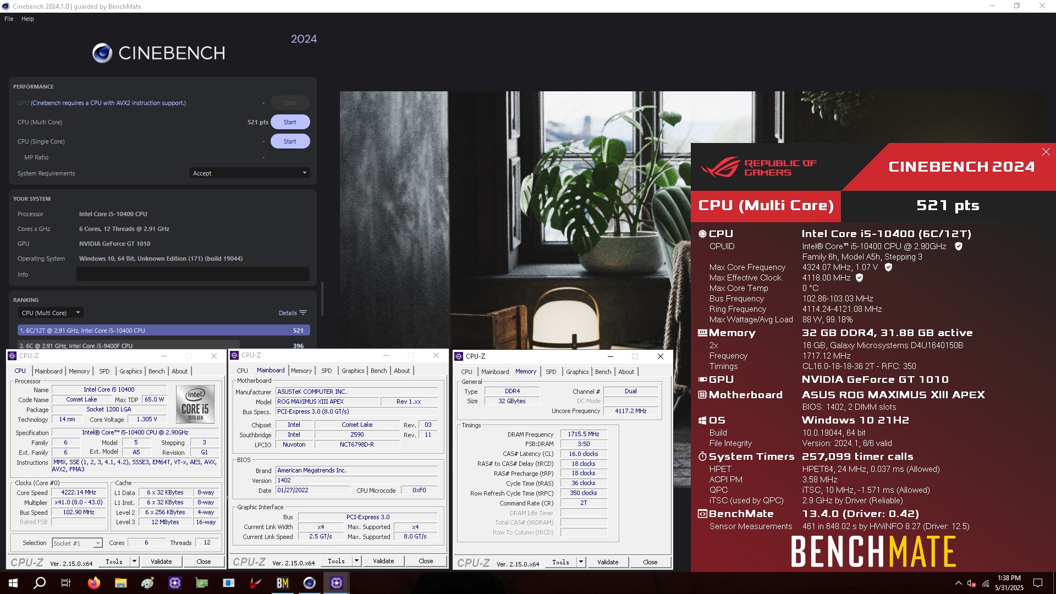Click the CPU-Z Mainboard window title icon

pos(235,355)
